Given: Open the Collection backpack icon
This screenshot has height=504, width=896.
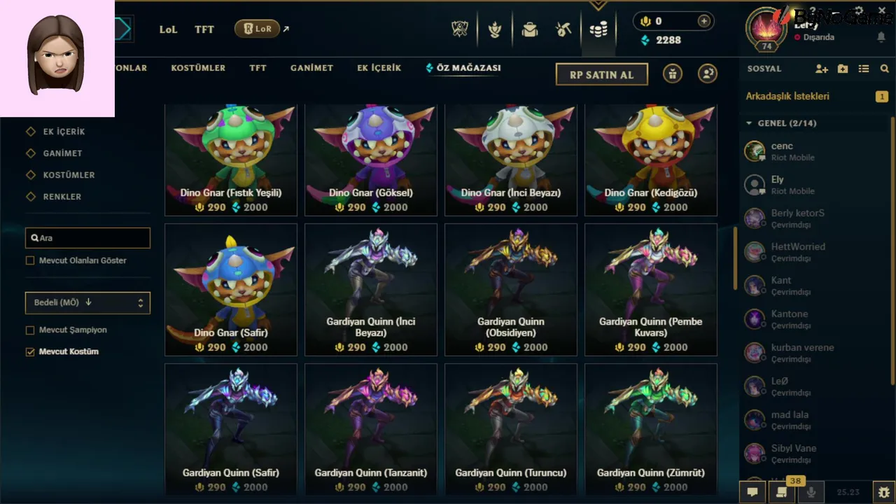Looking at the screenshot, I should tap(530, 29).
